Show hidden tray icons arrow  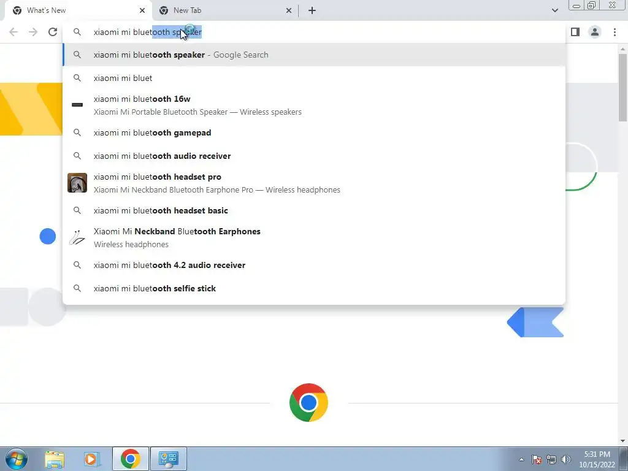(521, 459)
